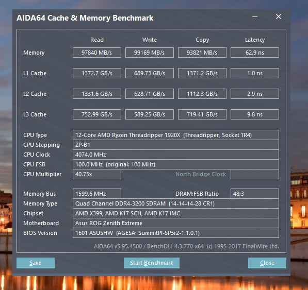Viewport: 308px width, 290px height.
Task: Start the benchmark run
Action: (x=152, y=263)
